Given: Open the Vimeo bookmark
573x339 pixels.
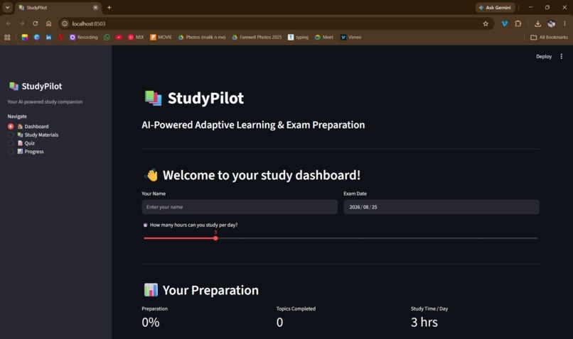Looking at the screenshot, I should 350,37.
